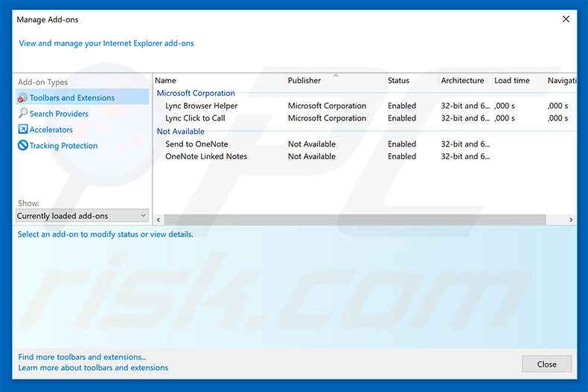This screenshot has width=588, height=392.
Task: Click the Microsoft Corporation group header
Action: [196, 93]
